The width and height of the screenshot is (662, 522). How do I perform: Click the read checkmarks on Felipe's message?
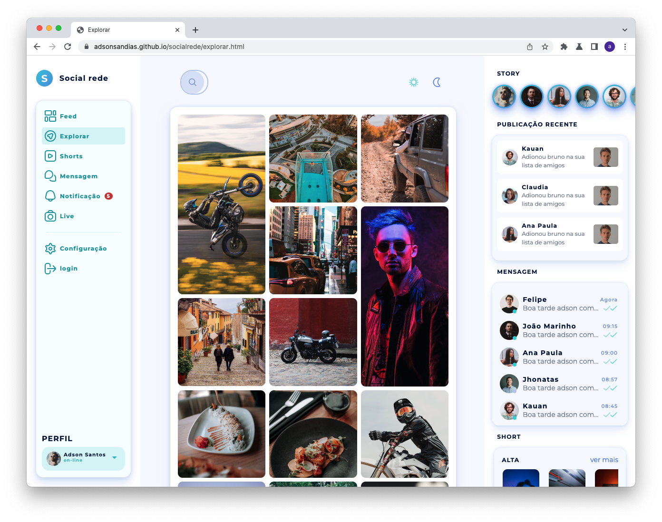[x=610, y=309]
